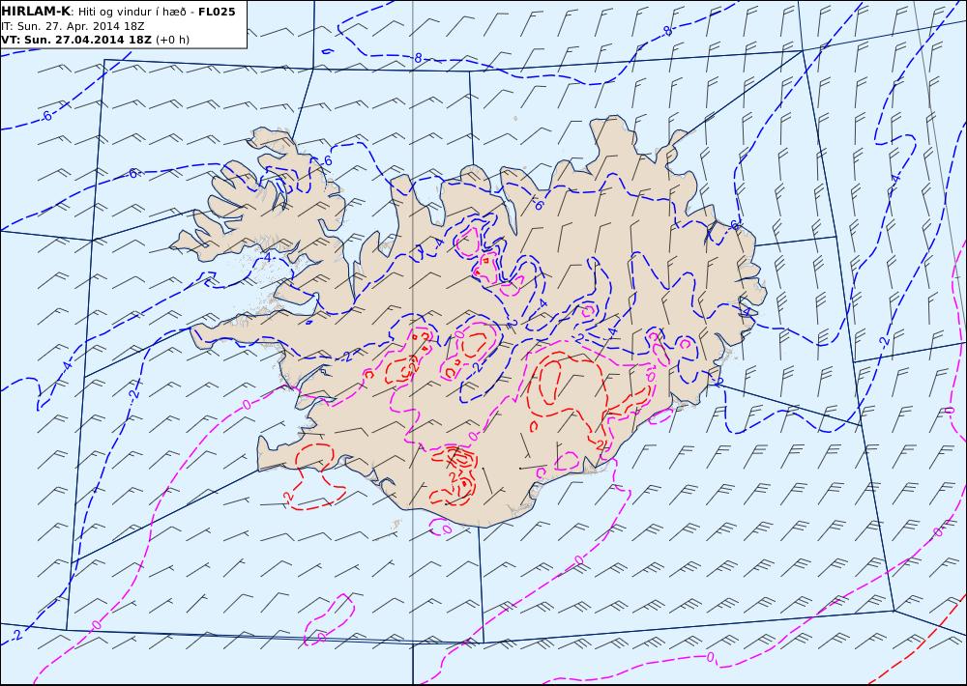Click the 'VT: Sun. 27.04.2014 18Z' valid time

(75, 40)
